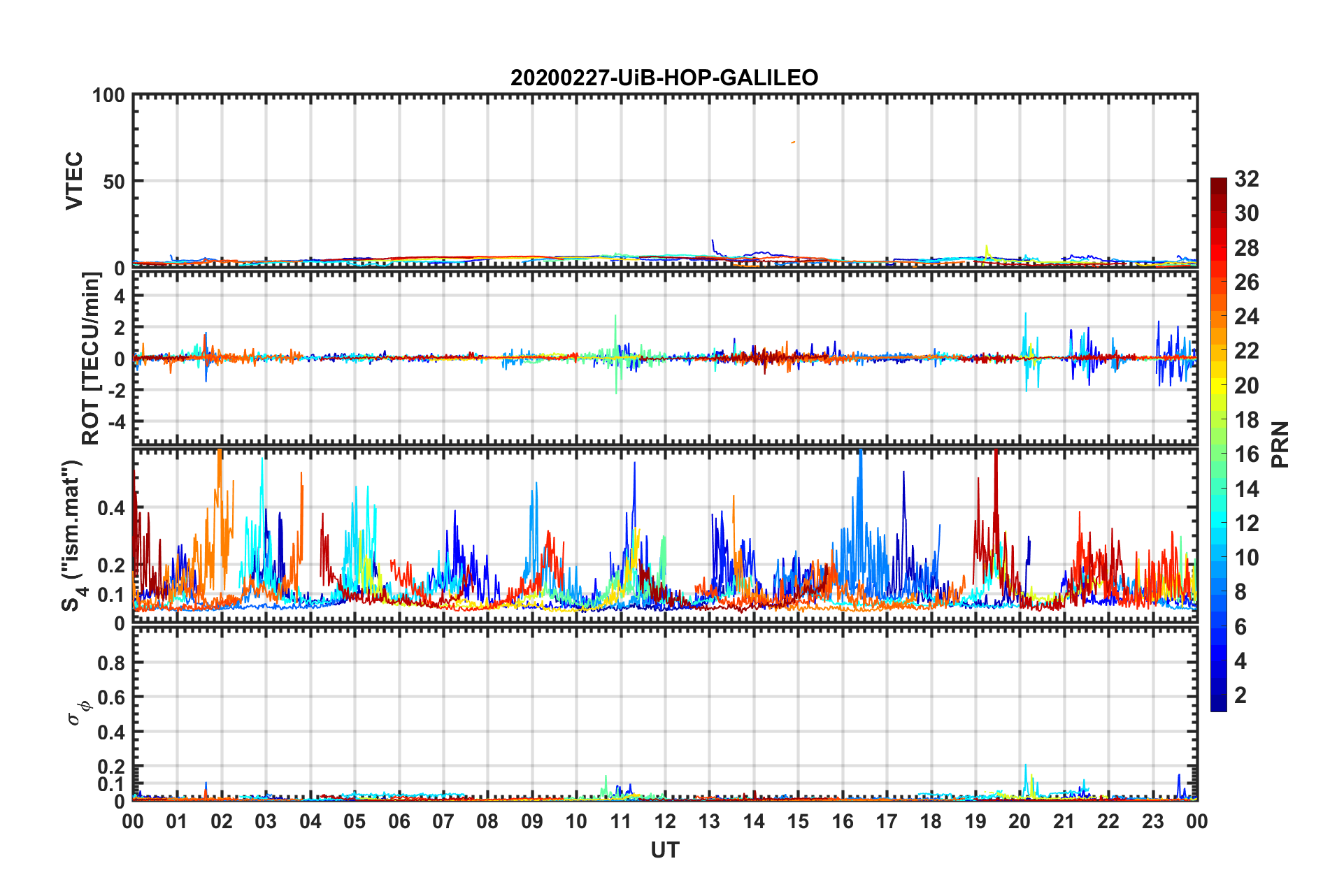Select hour 01 on the UT axis

click(x=177, y=821)
